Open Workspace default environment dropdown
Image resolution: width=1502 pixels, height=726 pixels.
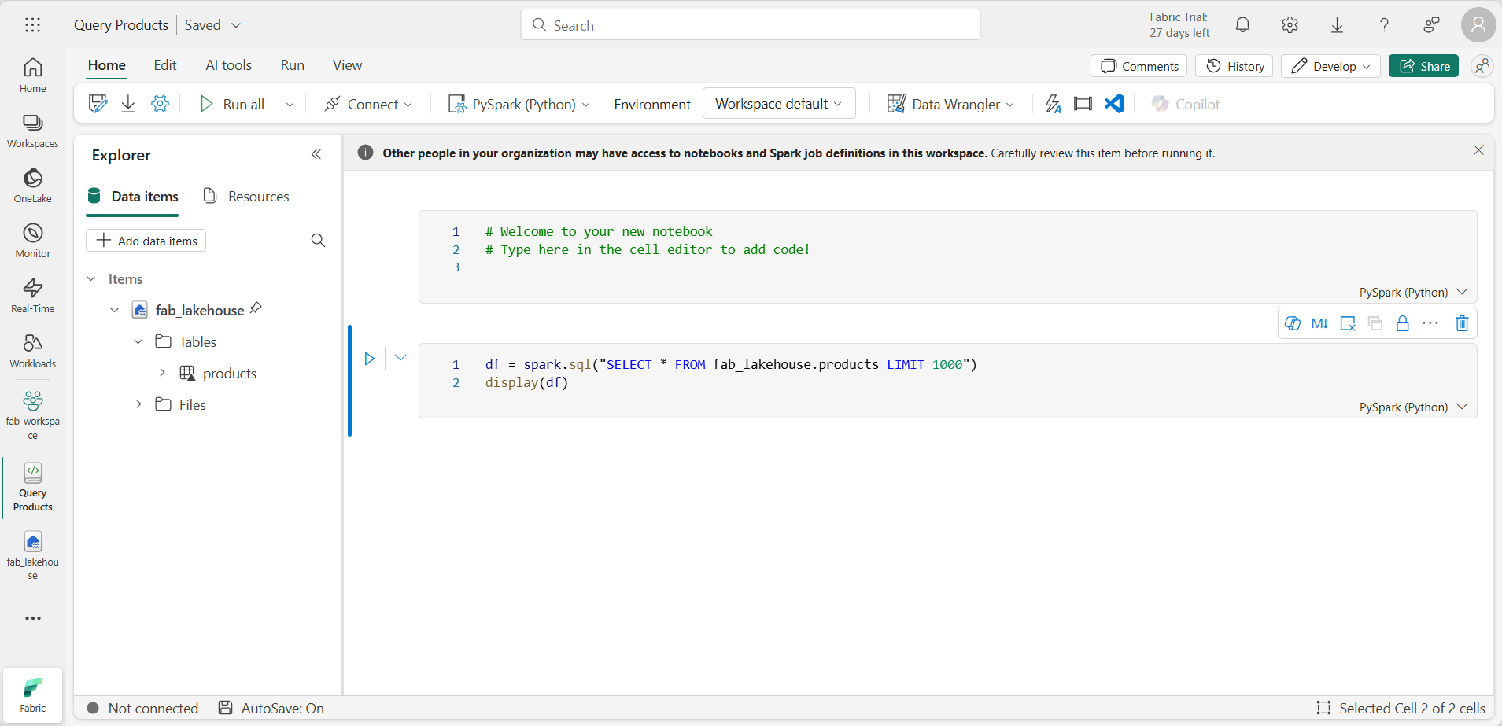(x=779, y=103)
